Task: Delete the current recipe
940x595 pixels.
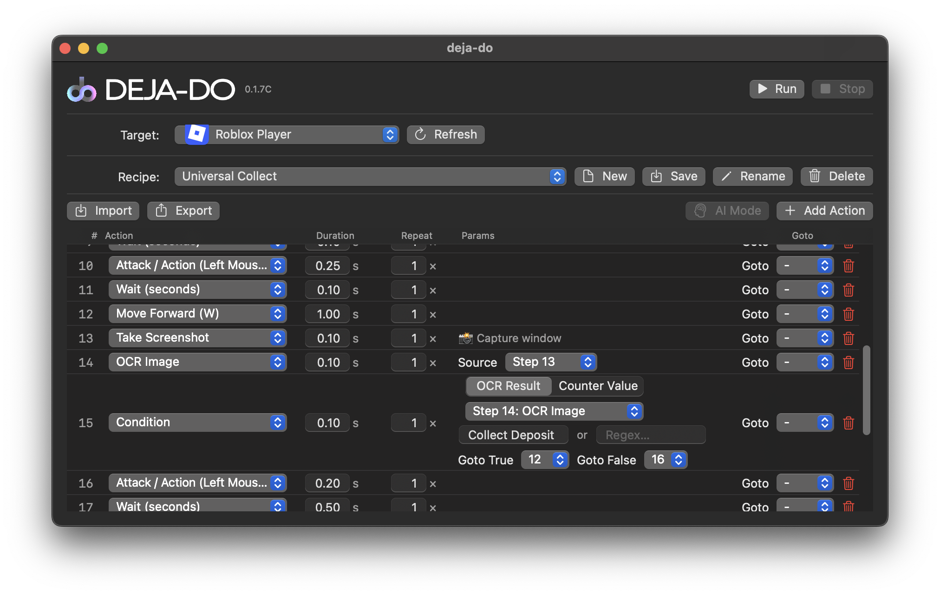Action: tap(836, 176)
